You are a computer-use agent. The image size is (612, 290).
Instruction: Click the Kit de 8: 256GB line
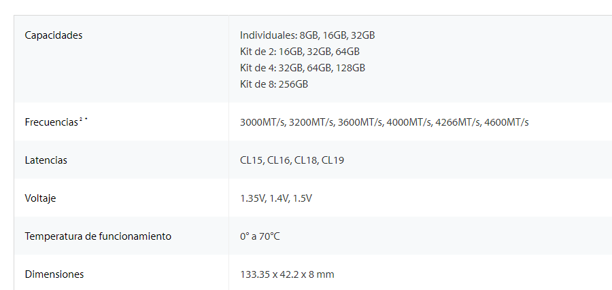coord(274,84)
